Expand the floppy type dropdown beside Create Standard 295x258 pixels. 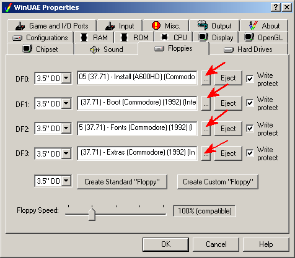coord(66,181)
